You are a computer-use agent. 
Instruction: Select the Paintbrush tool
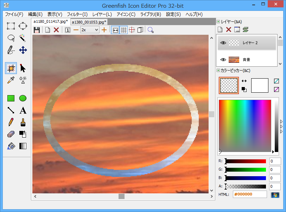pyautogui.click(x=23, y=122)
